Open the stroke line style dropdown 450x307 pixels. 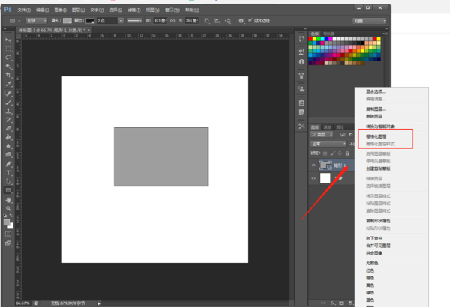134,21
